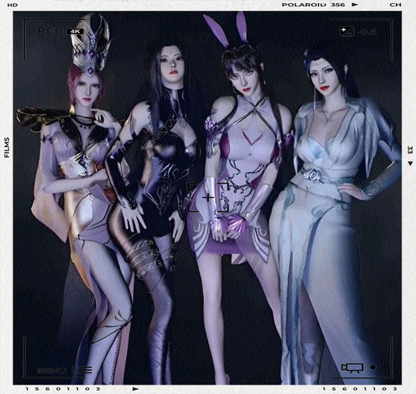This screenshot has width=416, height=394.
Task: Toggle the REC recording indicator
Action: click(50, 32)
